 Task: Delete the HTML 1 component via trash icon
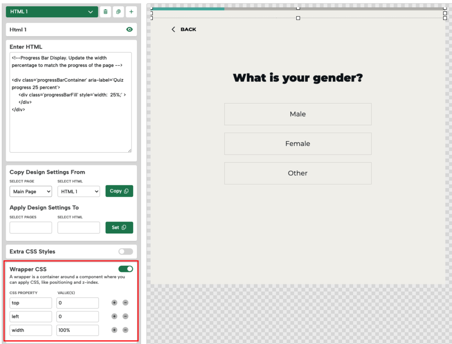click(105, 11)
